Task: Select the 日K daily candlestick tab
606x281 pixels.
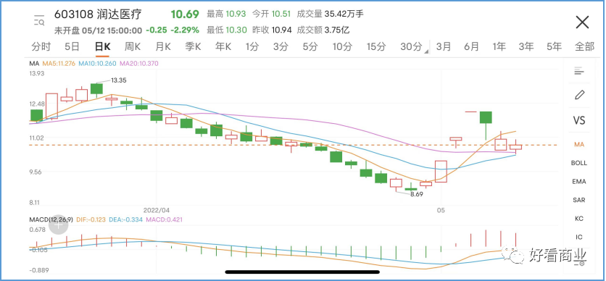Action: 102,47
